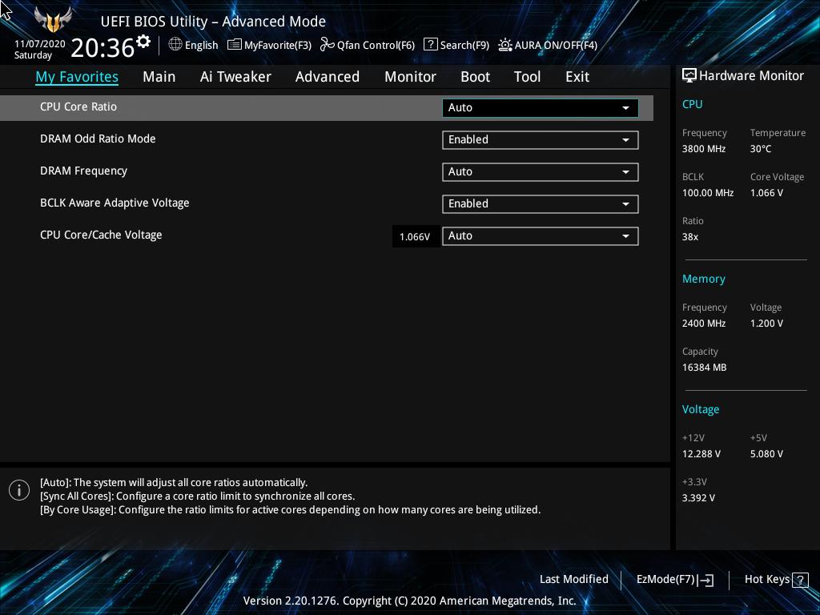Click the CPU section heading
Screen dimensions: 820x615
(x=693, y=104)
